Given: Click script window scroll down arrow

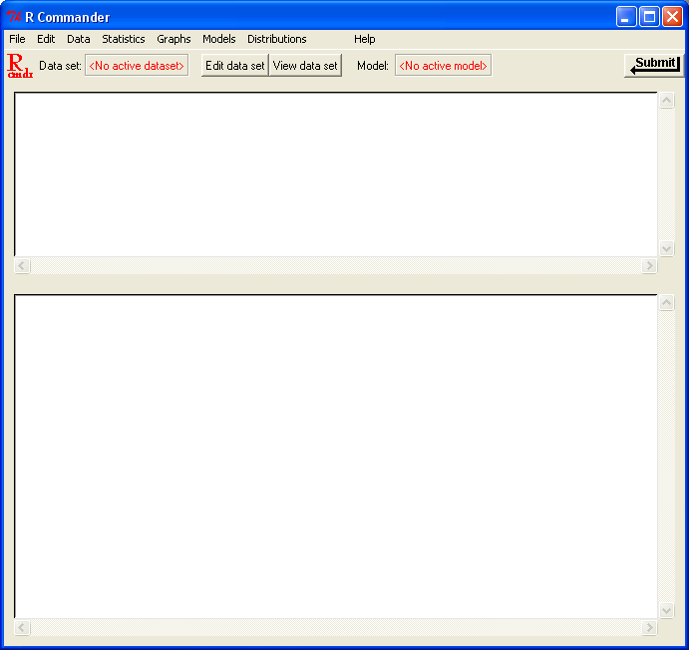Looking at the screenshot, I should 667,248.
